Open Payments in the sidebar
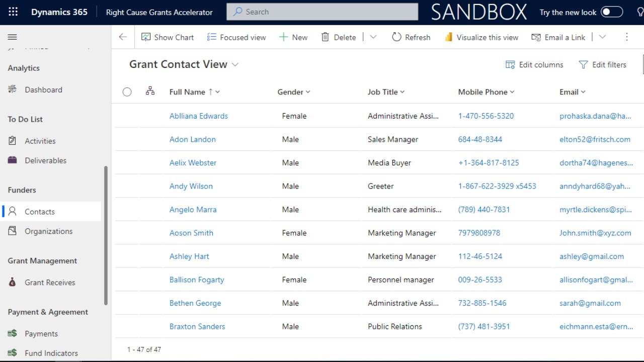Screen dimensions: 644x362 pyautogui.click(x=41, y=334)
